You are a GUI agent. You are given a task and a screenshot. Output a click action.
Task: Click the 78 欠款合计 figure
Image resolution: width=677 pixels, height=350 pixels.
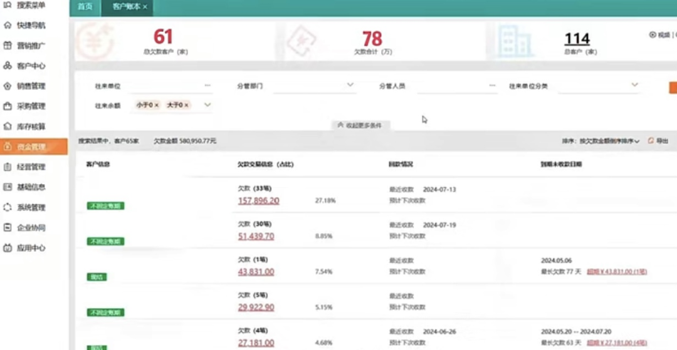(372, 39)
